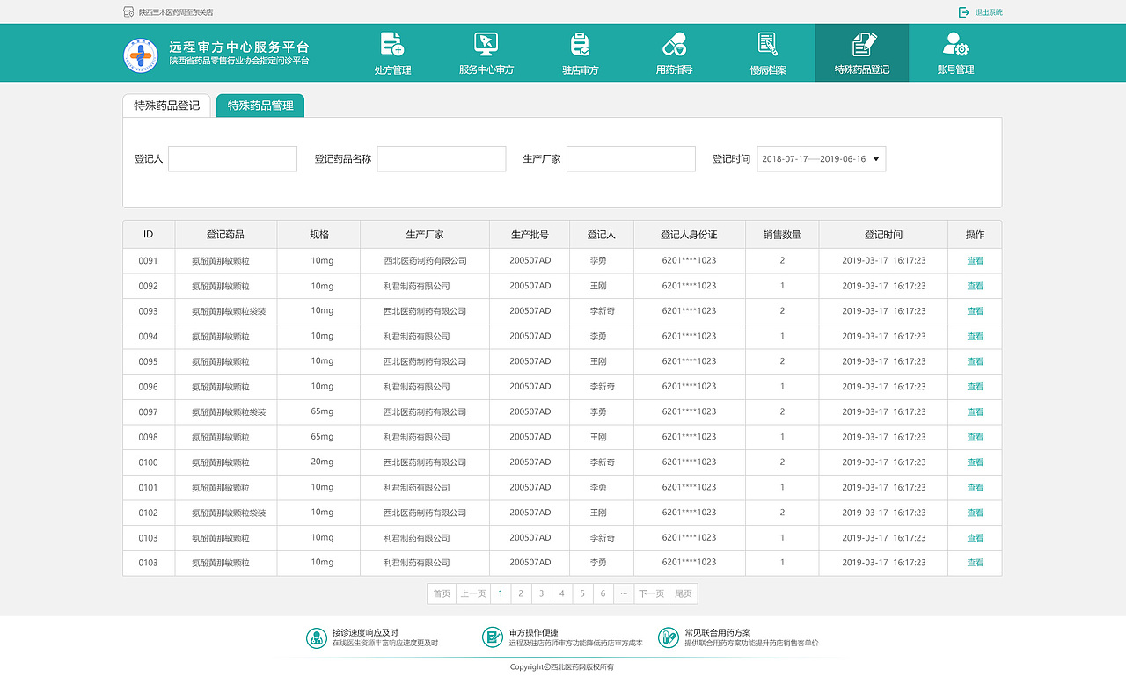
Task: Go to 尾页 last page
Action: (x=684, y=593)
